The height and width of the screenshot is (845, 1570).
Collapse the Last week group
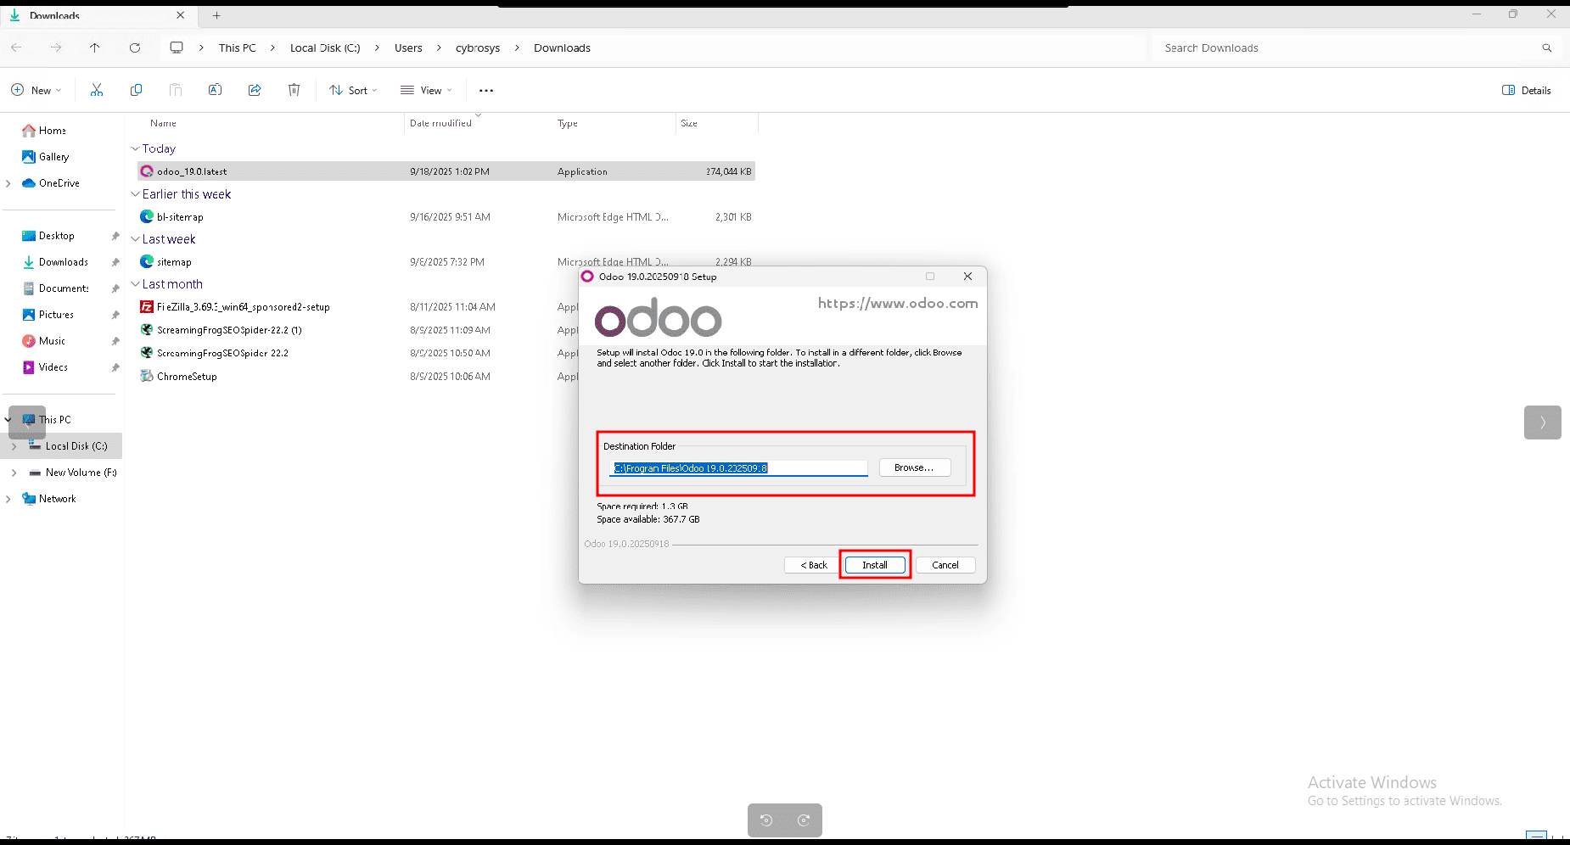tap(135, 239)
